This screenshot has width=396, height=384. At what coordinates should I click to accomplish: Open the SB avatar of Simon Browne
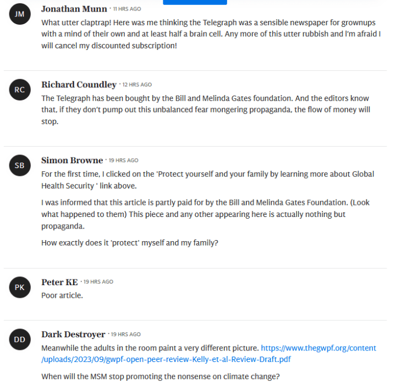pyautogui.click(x=20, y=165)
